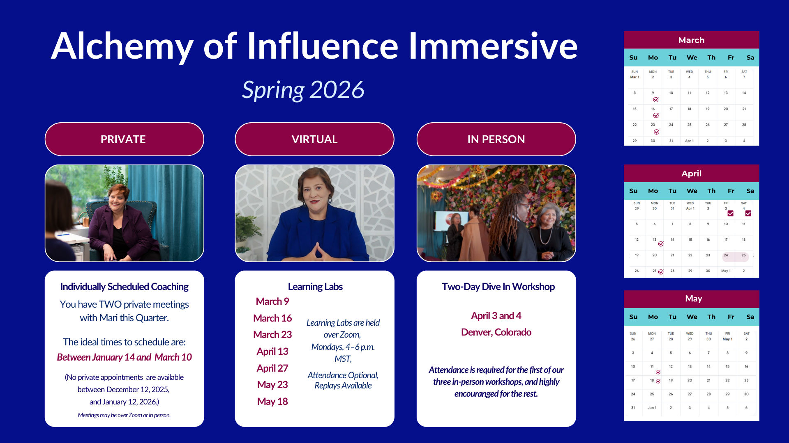
Task: Select the May calendar header
Action: 693,299
